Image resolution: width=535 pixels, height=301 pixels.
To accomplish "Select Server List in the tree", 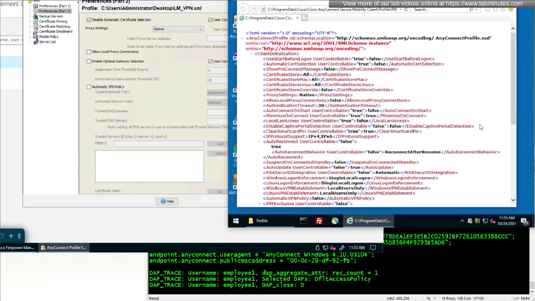I will point(47,42).
